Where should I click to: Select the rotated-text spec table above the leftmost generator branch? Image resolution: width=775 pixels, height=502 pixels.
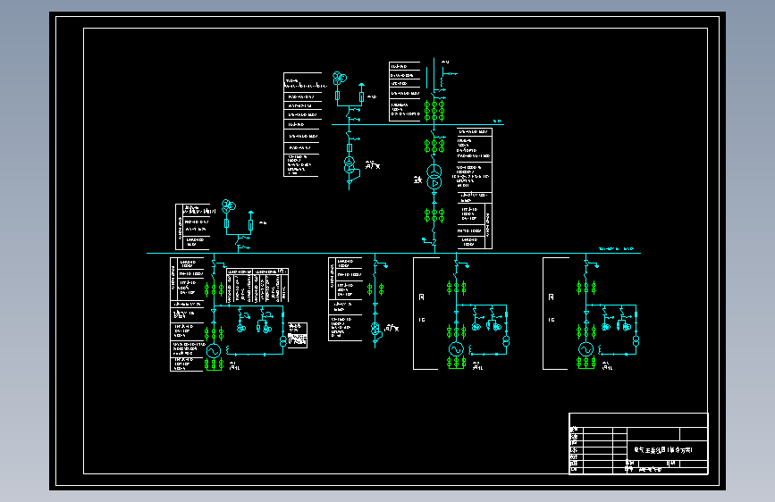[x=257, y=286]
